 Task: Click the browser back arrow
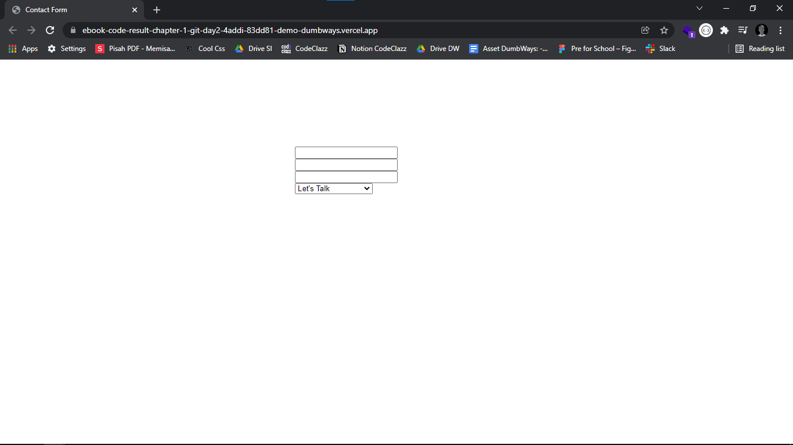(x=13, y=30)
